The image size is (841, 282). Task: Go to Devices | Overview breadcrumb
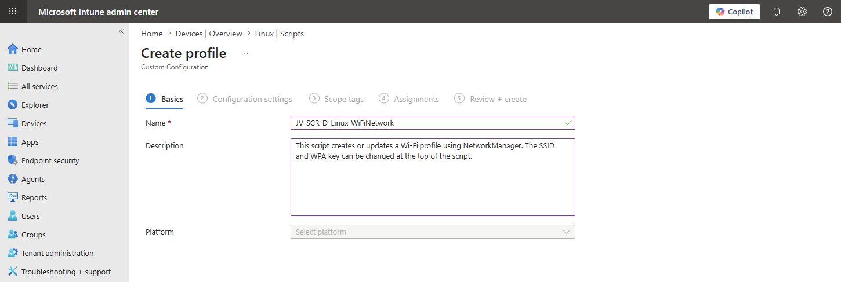(x=209, y=34)
